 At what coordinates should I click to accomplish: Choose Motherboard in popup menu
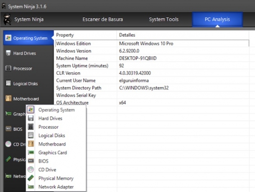56,144
